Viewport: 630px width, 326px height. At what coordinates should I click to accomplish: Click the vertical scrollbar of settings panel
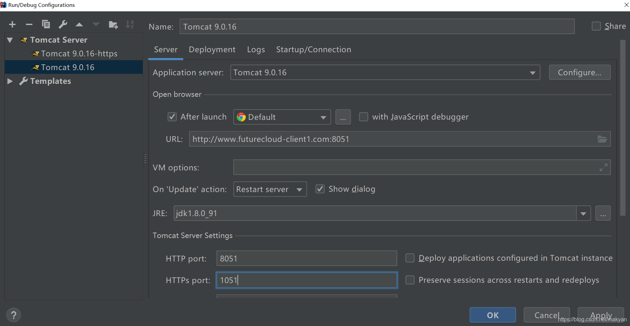(623, 128)
